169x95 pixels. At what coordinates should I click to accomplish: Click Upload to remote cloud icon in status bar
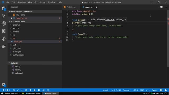[26, 90]
